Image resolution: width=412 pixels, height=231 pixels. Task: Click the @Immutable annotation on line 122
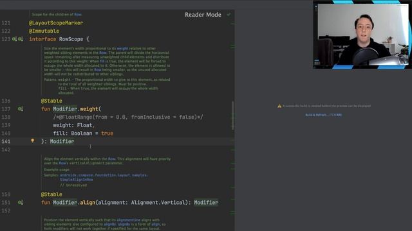click(x=44, y=31)
